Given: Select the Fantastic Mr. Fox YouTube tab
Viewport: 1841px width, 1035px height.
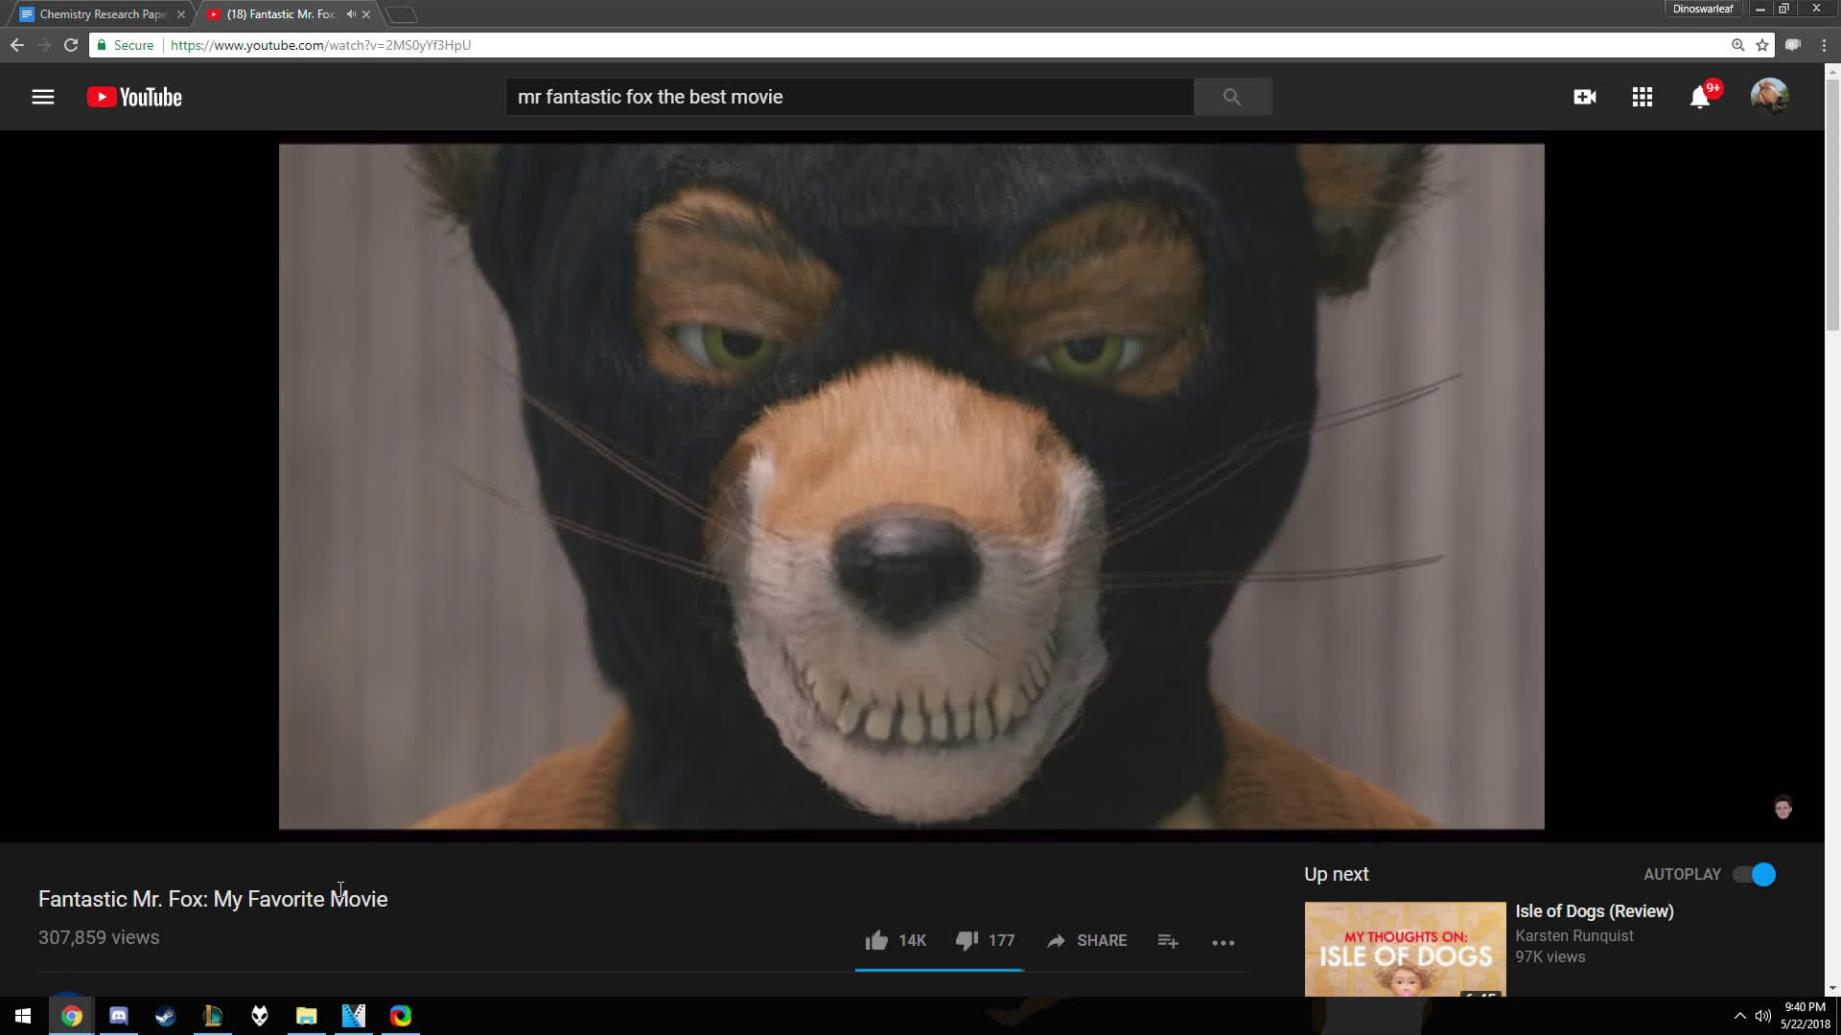Looking at the screenshot, I should [x=282, y=14].
